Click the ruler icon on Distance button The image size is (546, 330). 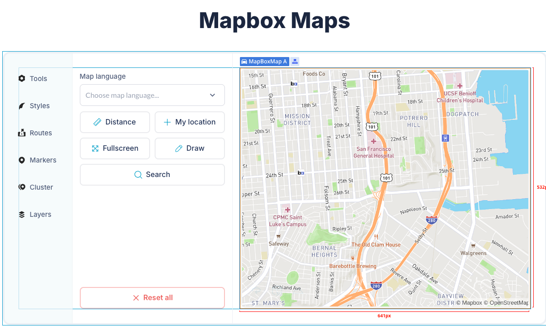coord(97,122)
